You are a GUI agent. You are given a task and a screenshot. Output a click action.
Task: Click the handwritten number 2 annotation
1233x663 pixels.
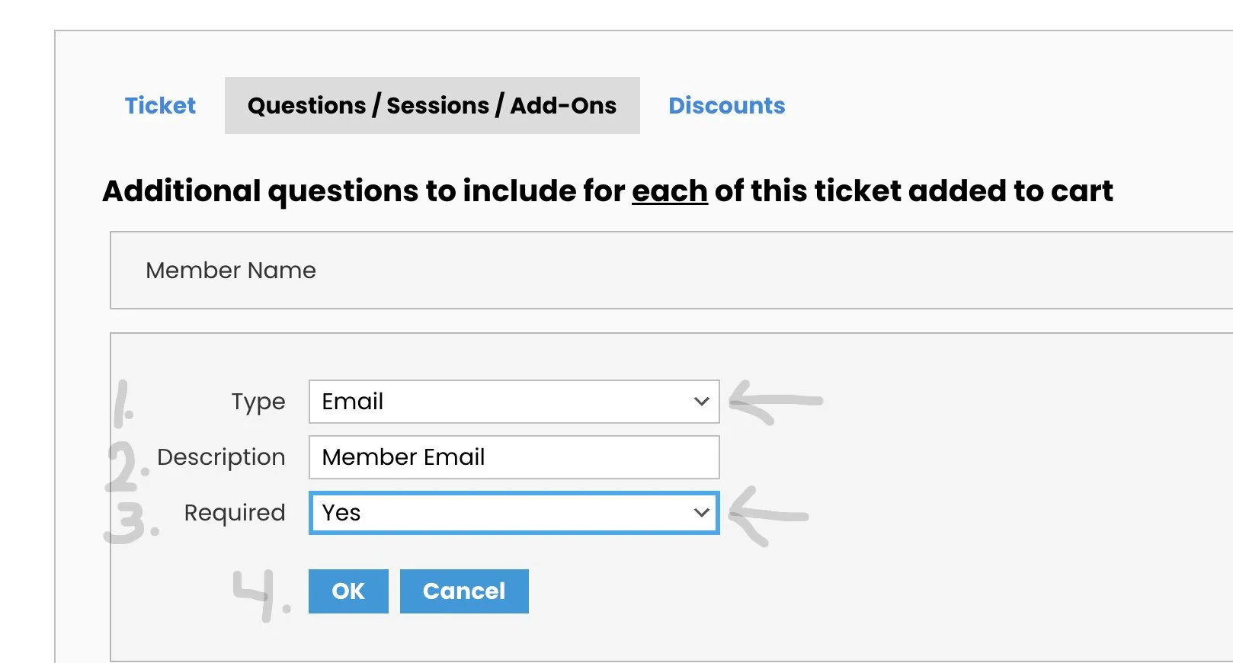pyautogui.click(x=124, y=465)
